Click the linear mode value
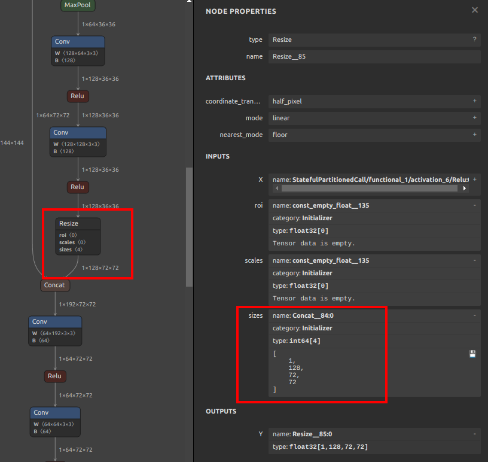Screen dimensions: 488x462 click(x=374, y=118)
